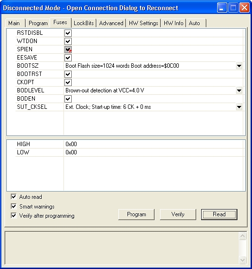This screenshot has width=252, height=269.
Task: Open the Advanced tab
Action: (111, 23)
